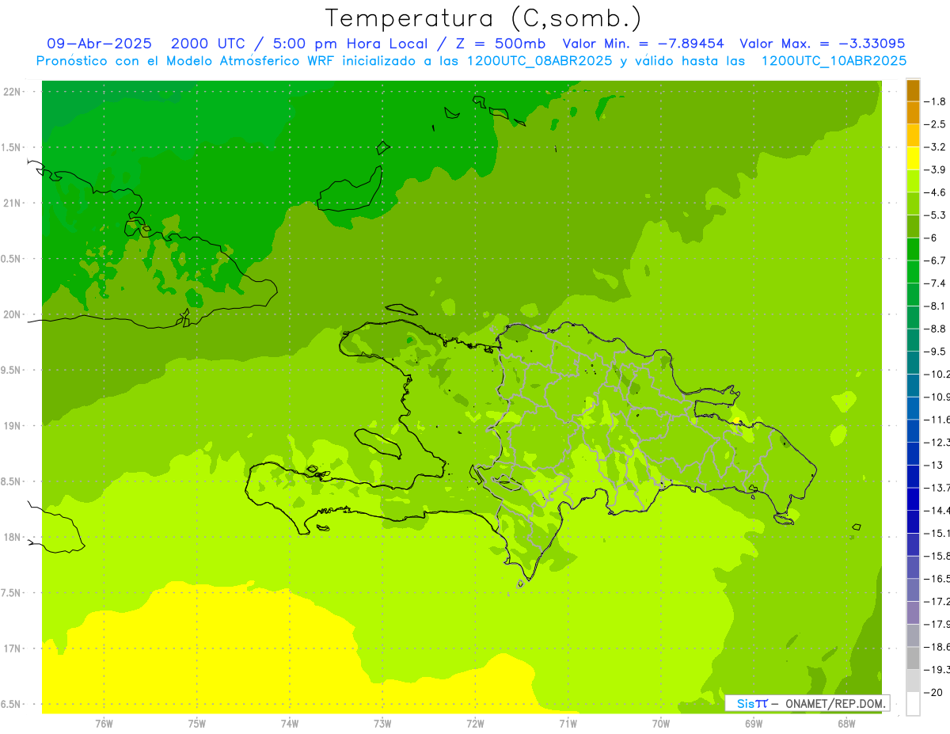The height and width of the screenshot is (734, 950).
Task: Click the "-4.6" legend value
Action: tap(936, 192)
